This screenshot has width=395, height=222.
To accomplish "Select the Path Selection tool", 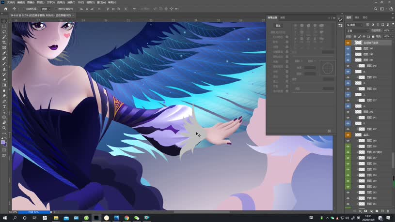I will coord(4,112).
